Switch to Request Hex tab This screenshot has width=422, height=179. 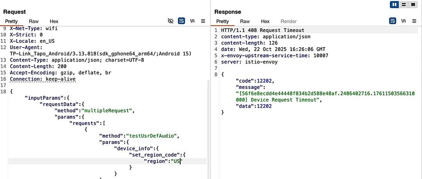tap(54, 21)
